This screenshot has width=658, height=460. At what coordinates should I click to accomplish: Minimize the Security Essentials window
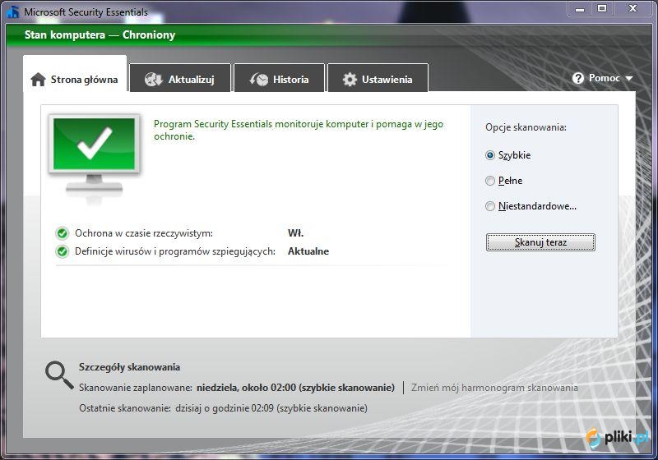click(580, 8)
